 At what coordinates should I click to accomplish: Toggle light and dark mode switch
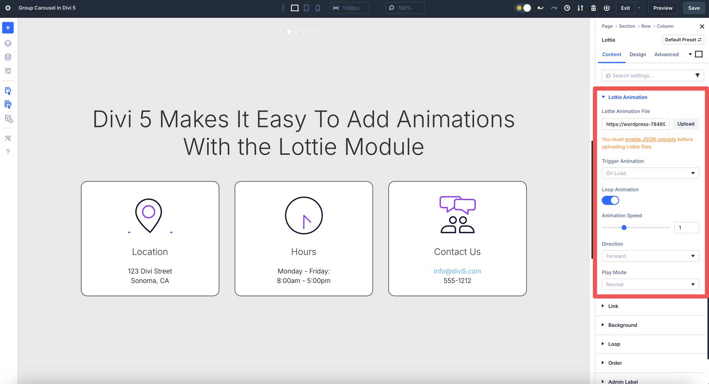tap(523, 7)
